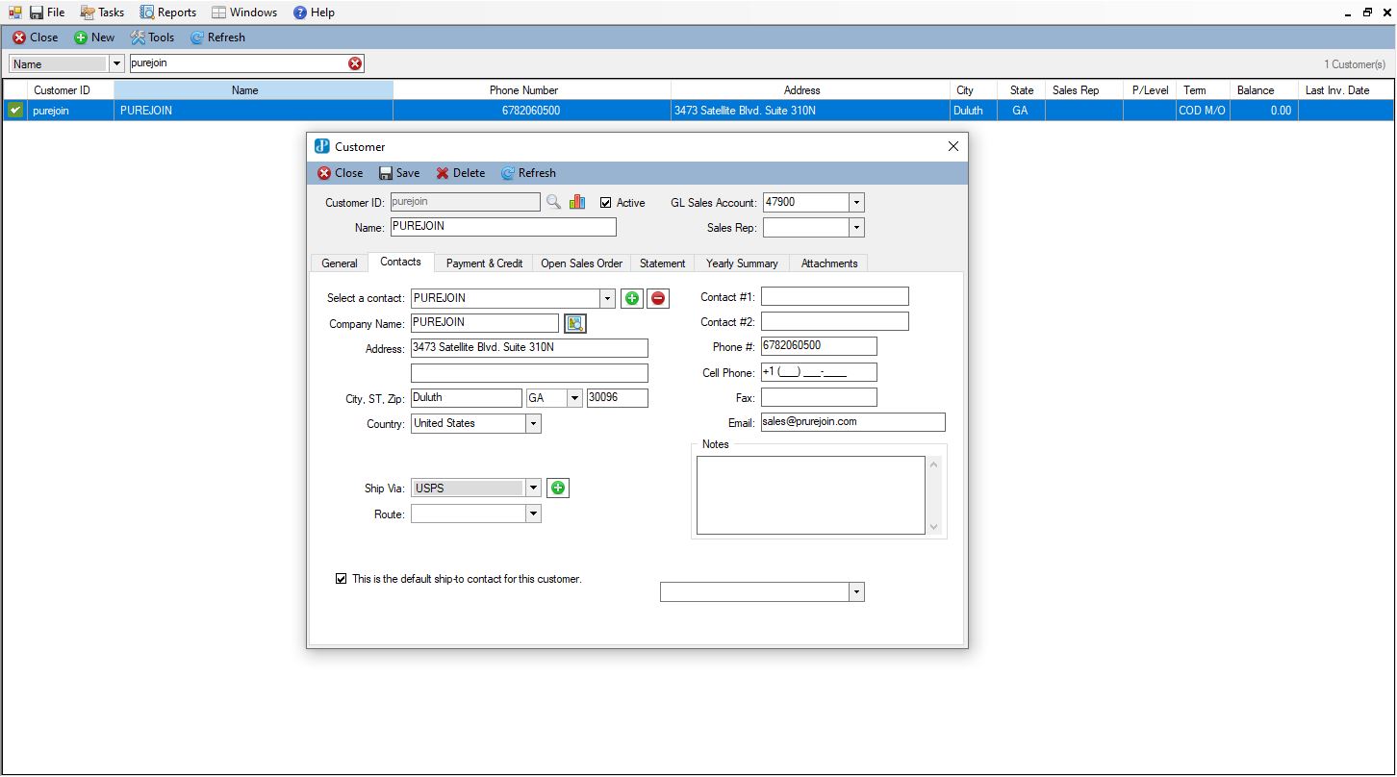Expand the Route dropdown
The height and width of the screenshot is (777, 1397).
[x=533, y=514]
